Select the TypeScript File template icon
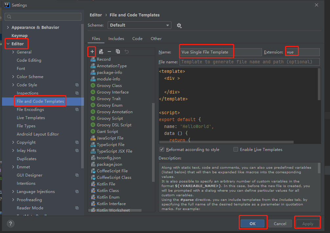Image resolution: width=330 pixels, height=233 pixels. tap(93, 144)
